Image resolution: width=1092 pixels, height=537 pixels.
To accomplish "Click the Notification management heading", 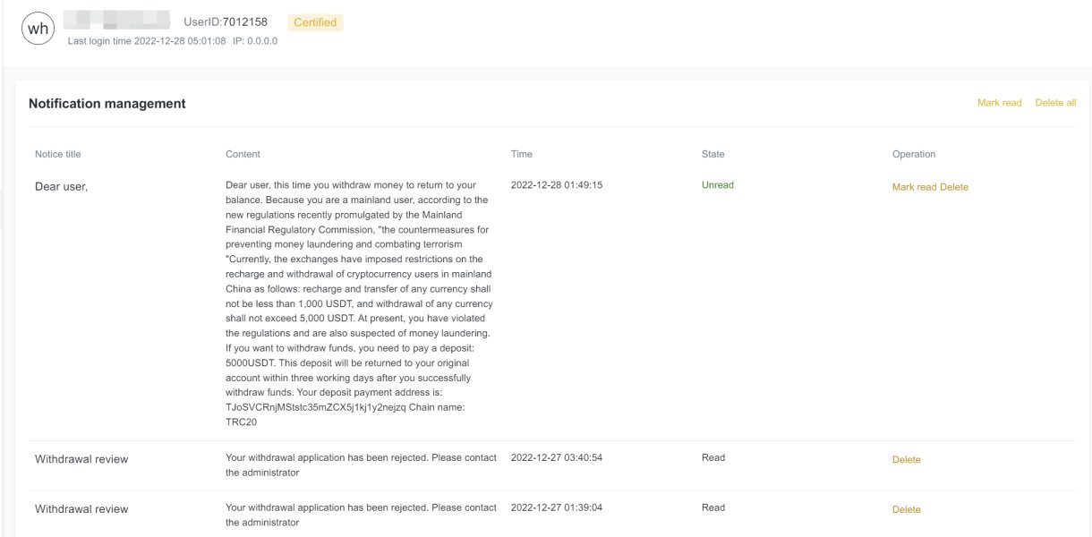I will [107, 104].
